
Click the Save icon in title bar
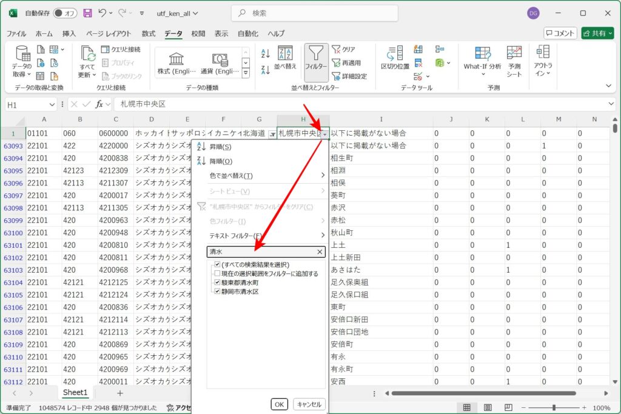click(x=87, y=13)
